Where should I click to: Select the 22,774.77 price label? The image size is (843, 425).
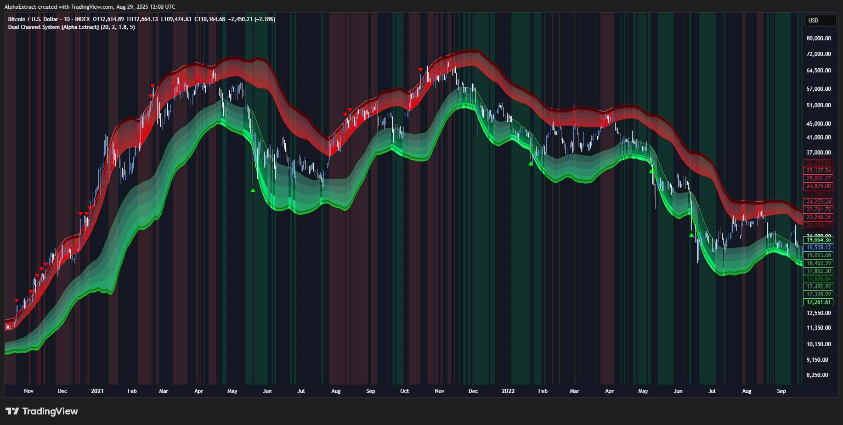click(x=818, y=225)
